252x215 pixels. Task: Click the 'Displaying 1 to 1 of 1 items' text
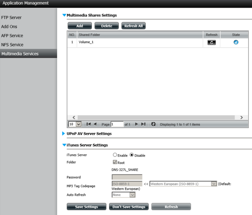pos(180,124)
